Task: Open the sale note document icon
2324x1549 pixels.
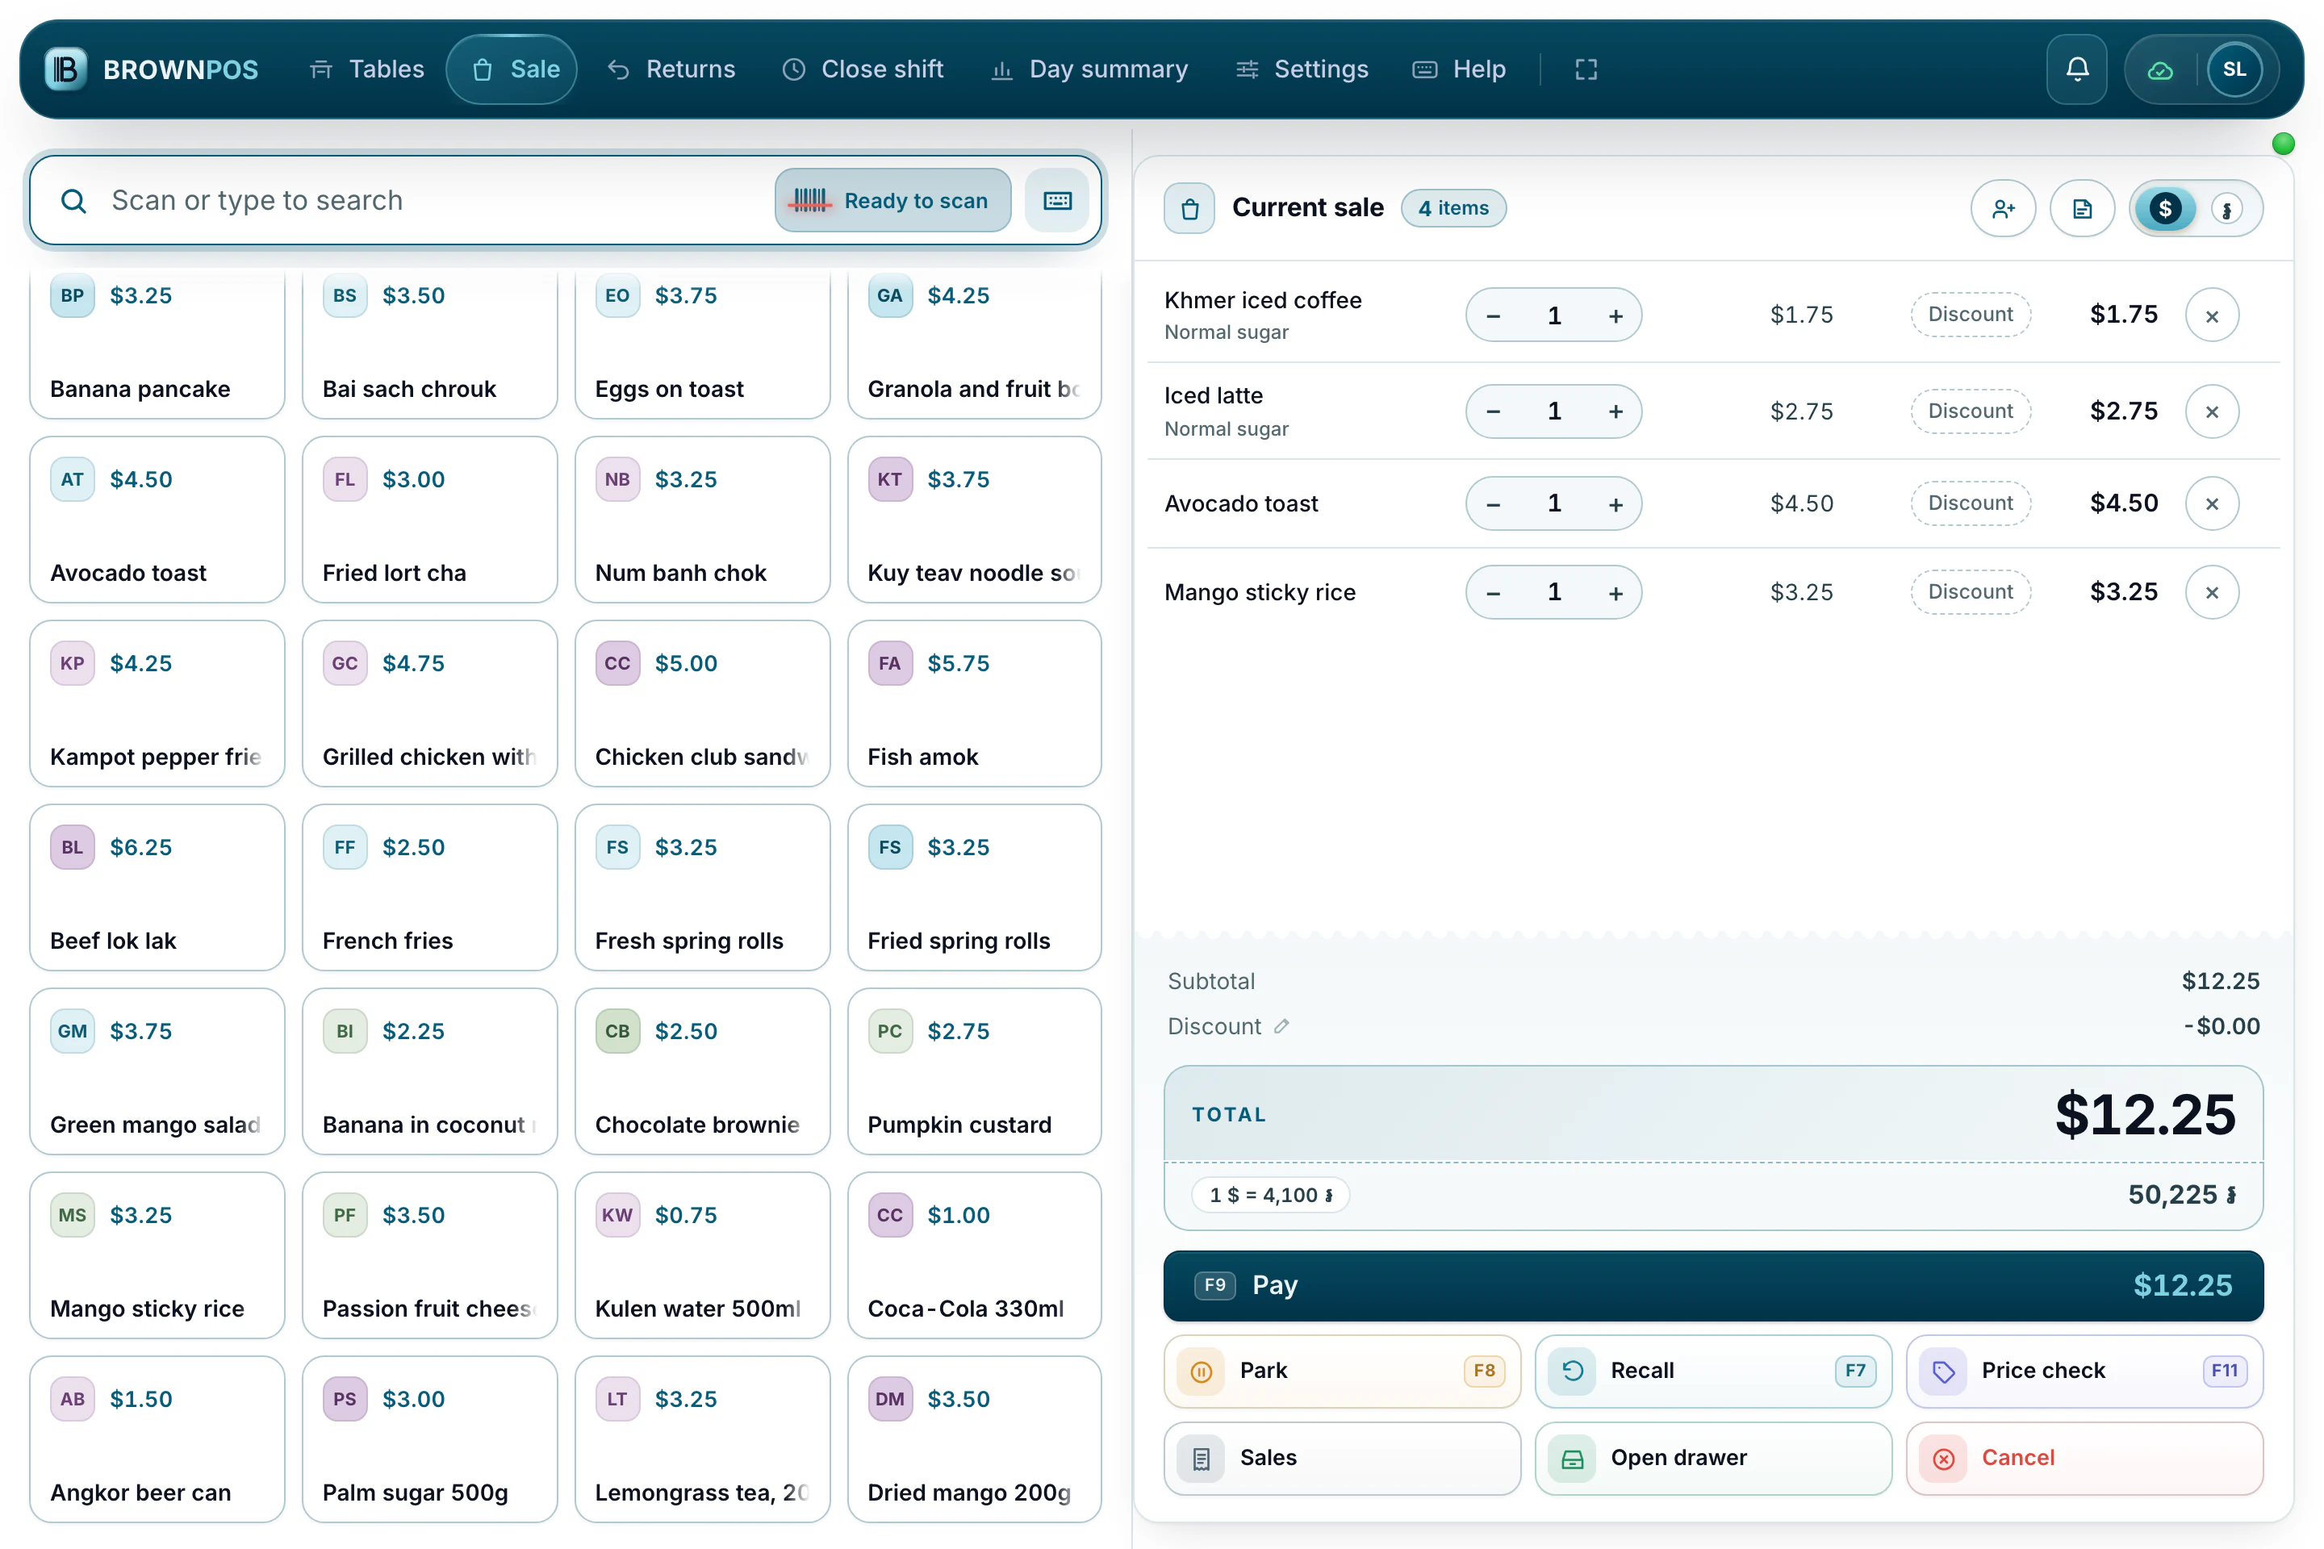Action: point(2082,208)
